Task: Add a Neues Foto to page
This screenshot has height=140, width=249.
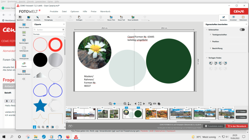Action: point(111,18)
